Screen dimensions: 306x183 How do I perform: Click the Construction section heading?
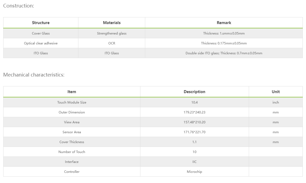19,6
